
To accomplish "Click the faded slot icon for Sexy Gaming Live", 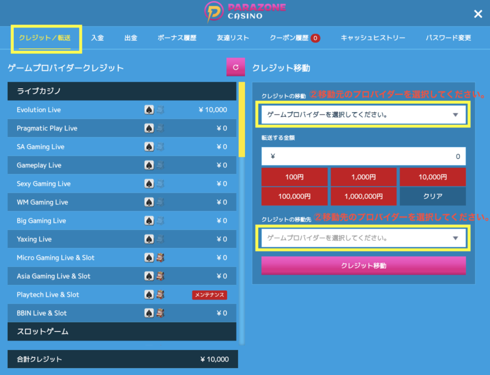I will point(160,183).
